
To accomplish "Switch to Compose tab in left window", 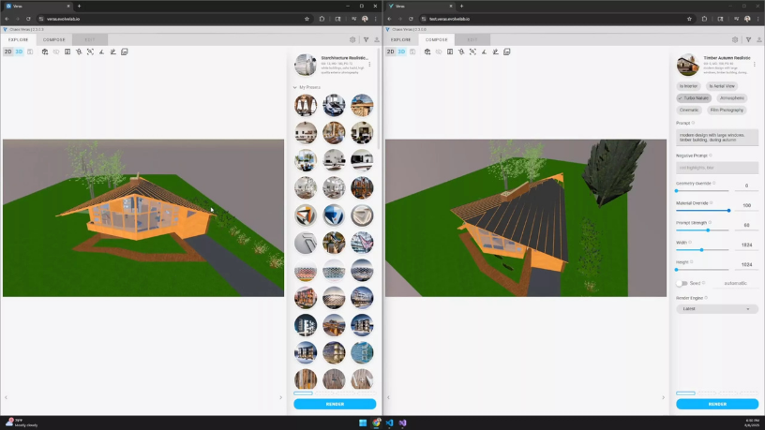I will click(x=53, y=40).
